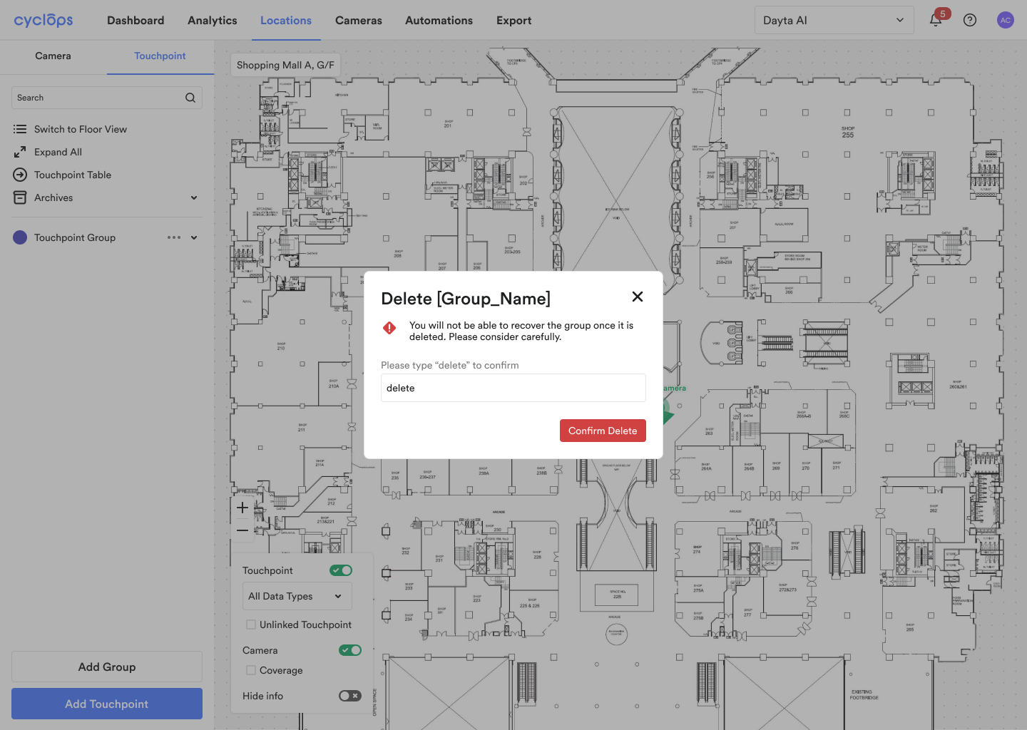
Task: Open the help question mark icon
Action: (970, 21)
